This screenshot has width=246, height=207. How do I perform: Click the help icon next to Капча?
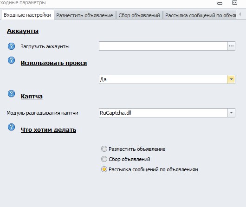[11, 94]
